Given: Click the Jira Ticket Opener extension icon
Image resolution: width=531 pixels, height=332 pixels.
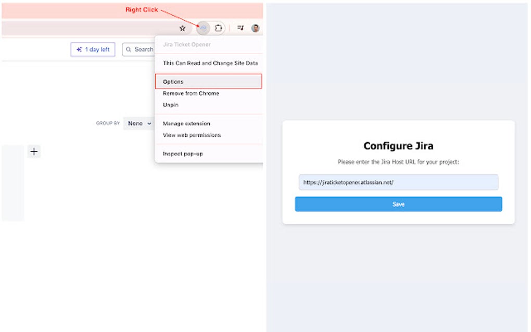Looking at the screenshot, I should 203,28.
